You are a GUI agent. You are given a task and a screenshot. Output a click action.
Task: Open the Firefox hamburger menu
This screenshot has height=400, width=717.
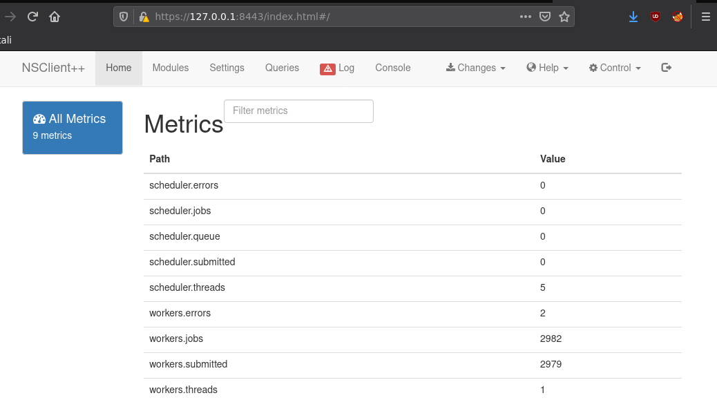click(x=705, y=17)
